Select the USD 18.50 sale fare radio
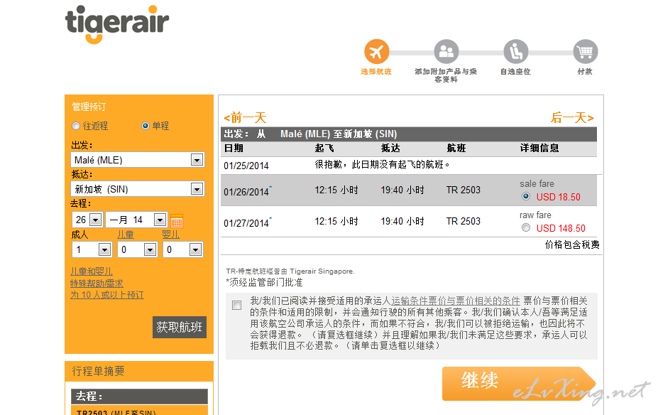This screenshot has height=415, width=658. (525, 196)
